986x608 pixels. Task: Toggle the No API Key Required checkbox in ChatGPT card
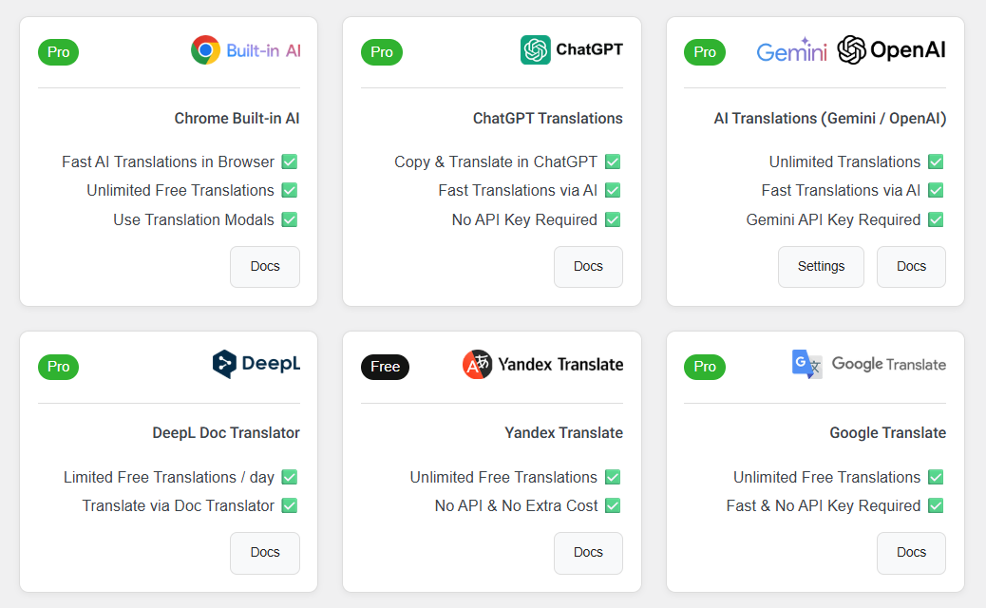(613, 219)
